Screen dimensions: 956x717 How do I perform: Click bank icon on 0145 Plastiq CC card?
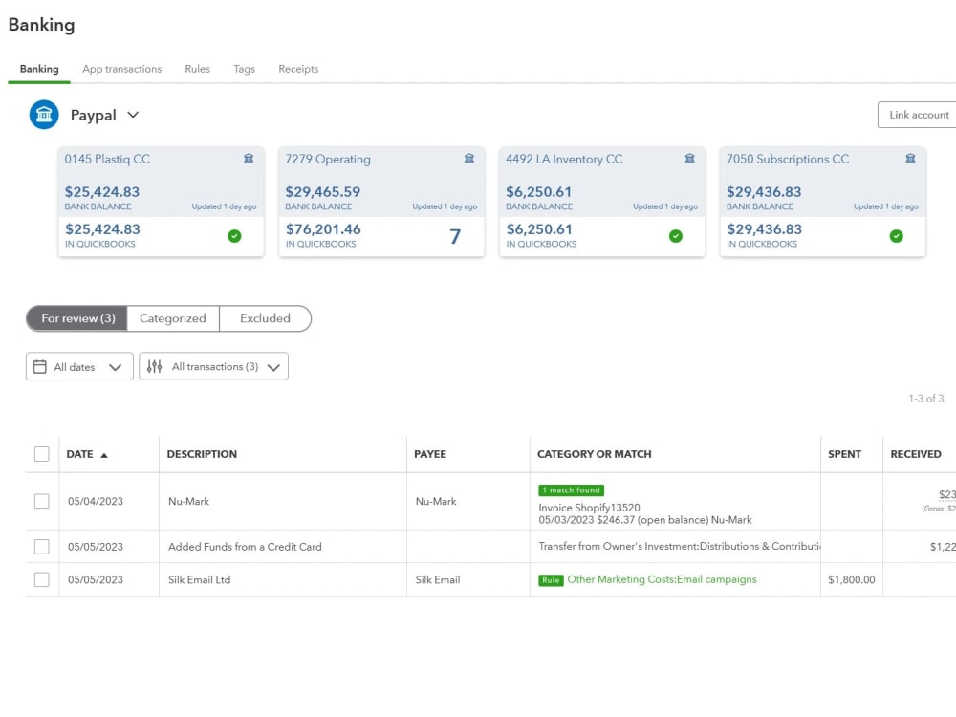pyautogui.click(x=249, y=159)
